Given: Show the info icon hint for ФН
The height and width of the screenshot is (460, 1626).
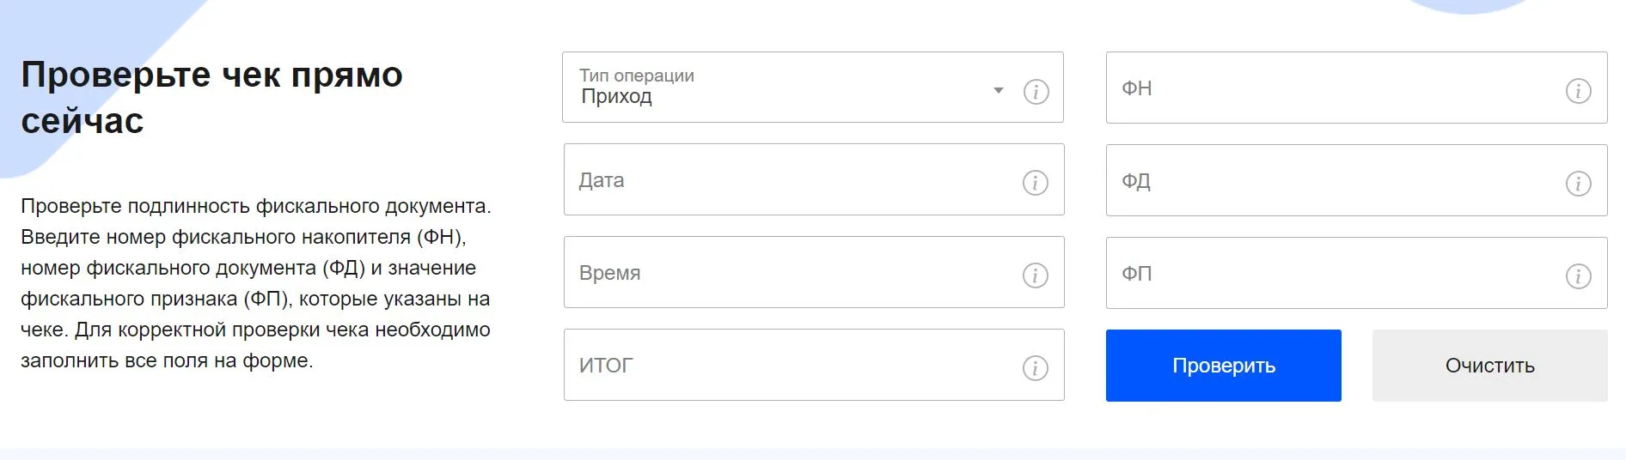Looking at the screenshot, I should [1578, 91].
